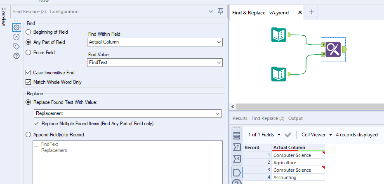The width and height of the screenshot is (384, 184).
Task: Select the upper Text Input tool on canvas
Action: [278, 34]
